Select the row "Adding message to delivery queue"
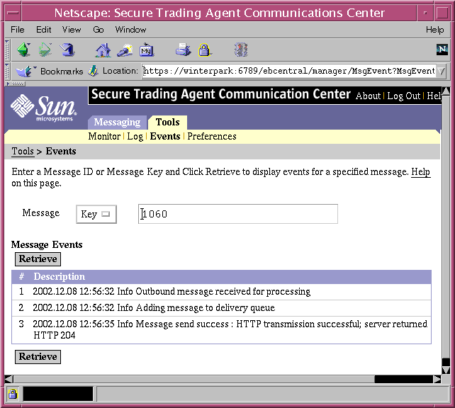The width and height of the screenshot is (455, 408). tap(221, 308)
